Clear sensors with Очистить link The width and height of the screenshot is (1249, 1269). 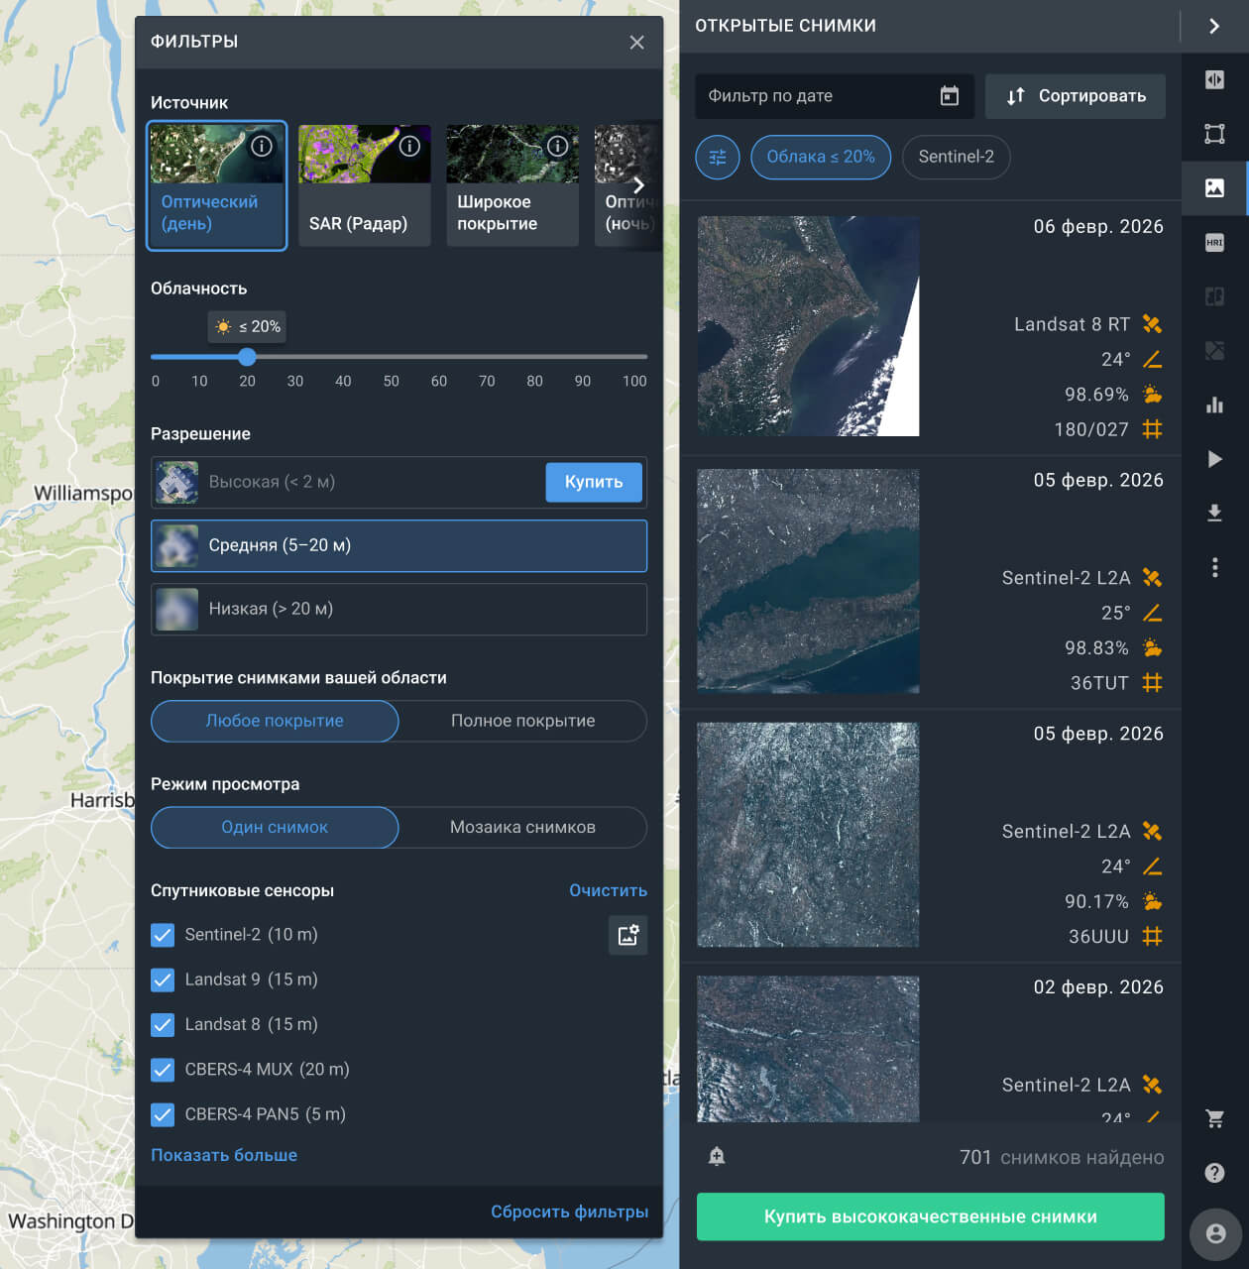click(x=608, y=890)
